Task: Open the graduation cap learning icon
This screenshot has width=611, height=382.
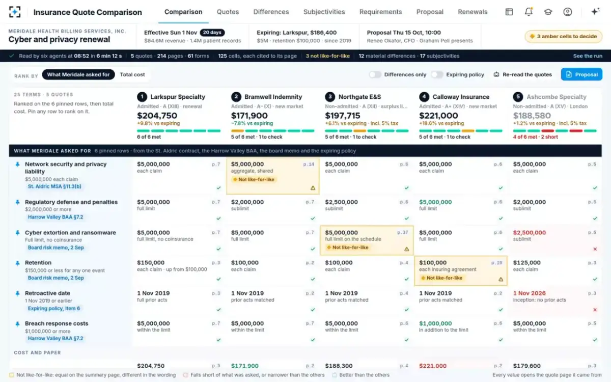Action: [548, 12]
